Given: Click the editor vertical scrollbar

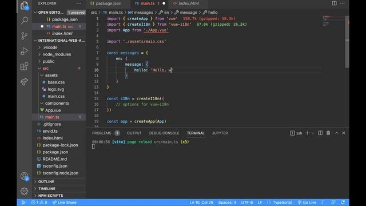Looking at the screenshot, I should pyautogui.click(x=347, y=42).
